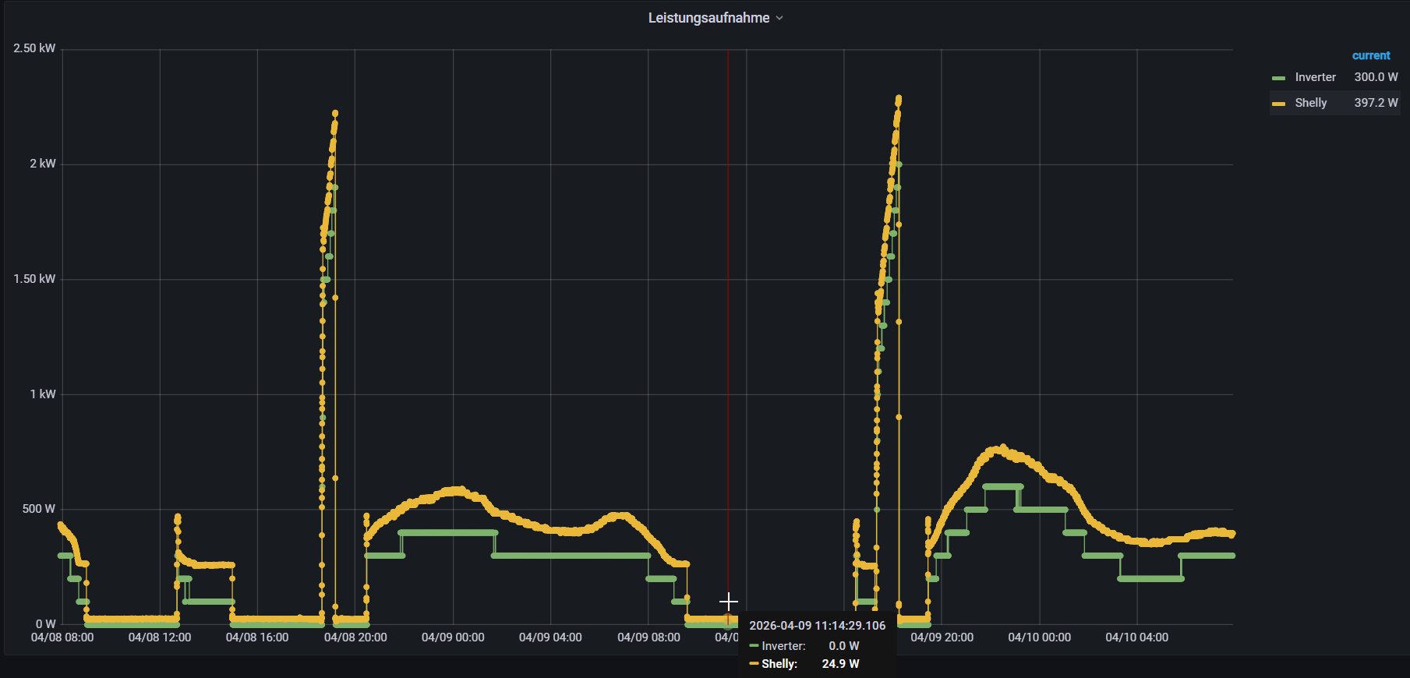Click the 04/08 12:00 time axis label
The height and width of the screenshot is (678, 1410).
tap(160, 637)
